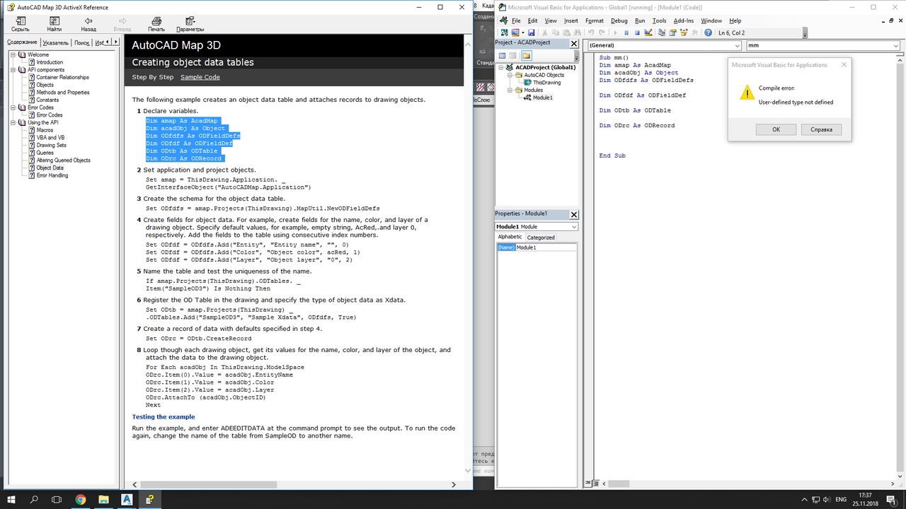906x509 pixels.
Task: Collapse the Error Codes book node
Action: click(x=13, y=107)
